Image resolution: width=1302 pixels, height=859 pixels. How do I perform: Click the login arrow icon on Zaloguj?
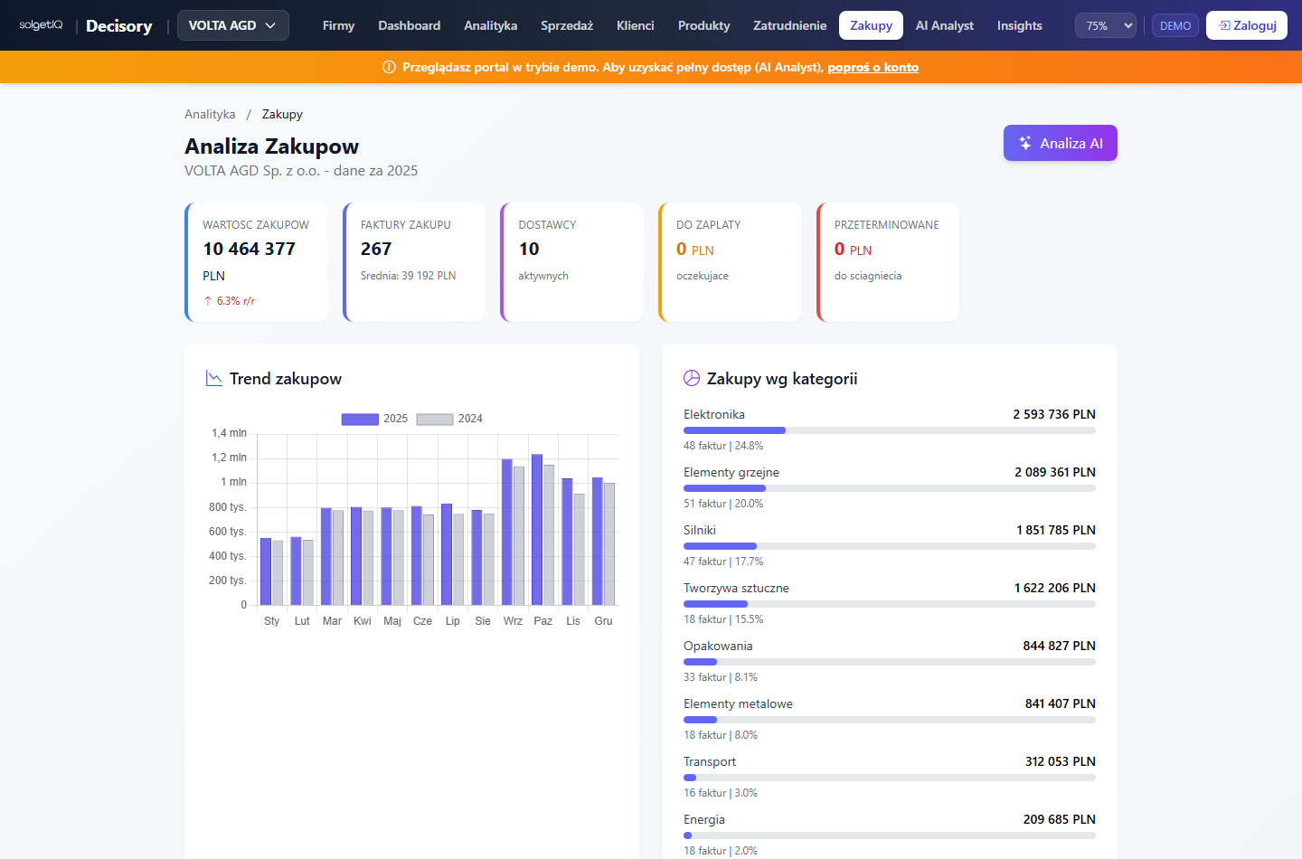pyautogui.click(x=1224, y=25)
